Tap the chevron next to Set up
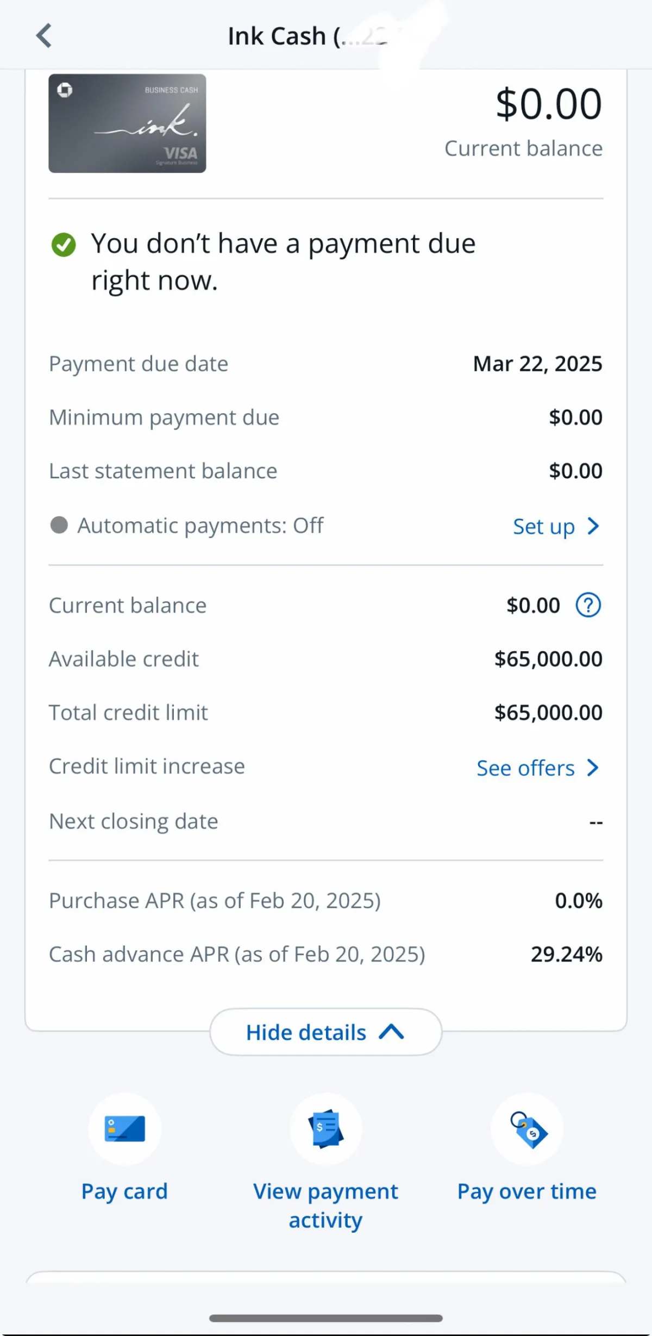This screenshot has height=1336, width=652. tap(593, 526)
